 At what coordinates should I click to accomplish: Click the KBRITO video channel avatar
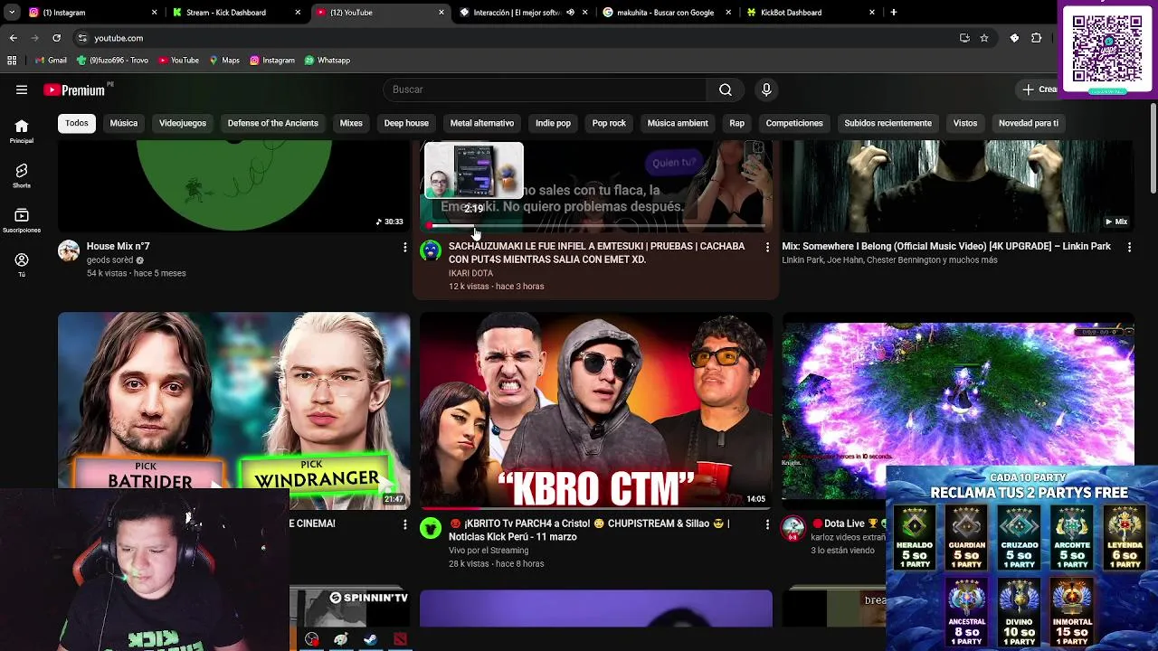tap(431, 528)
